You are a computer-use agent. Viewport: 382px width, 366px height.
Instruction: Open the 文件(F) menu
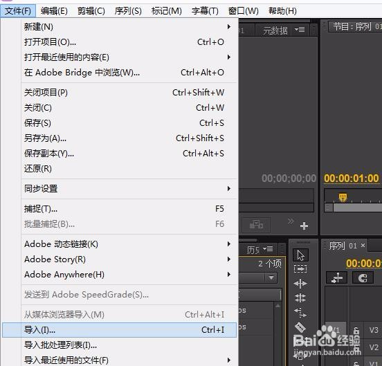point(18,11)
